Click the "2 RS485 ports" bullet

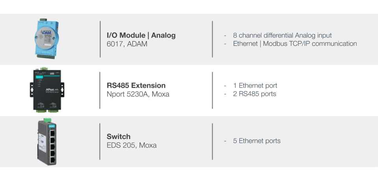254,94
